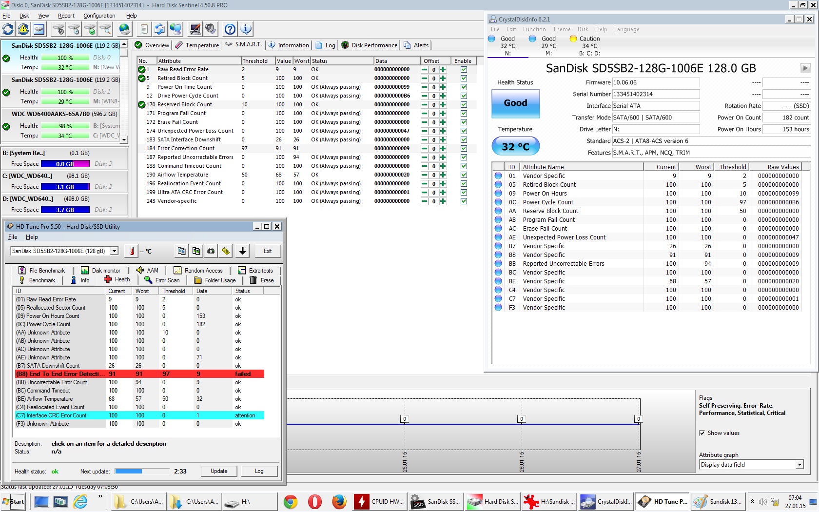This screenshot has height=512, width=819.
Task: Open the Function menu in CrystalDiskInfo
Action: (534, 29)
